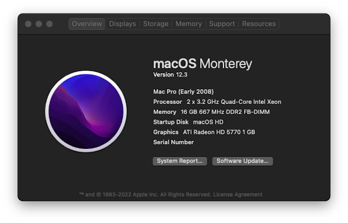Click the 2 x 3.2 GHz Quad-Core Intel Xeon value
This screenshot has width=348, height=223.
(234, 102)
